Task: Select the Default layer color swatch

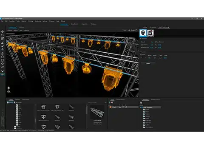Action: tap(110, 107)
